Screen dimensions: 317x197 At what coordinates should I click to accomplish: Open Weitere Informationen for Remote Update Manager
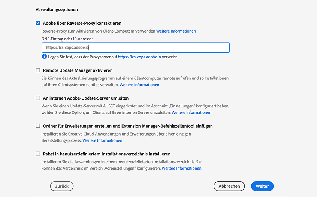coord(139,85)
